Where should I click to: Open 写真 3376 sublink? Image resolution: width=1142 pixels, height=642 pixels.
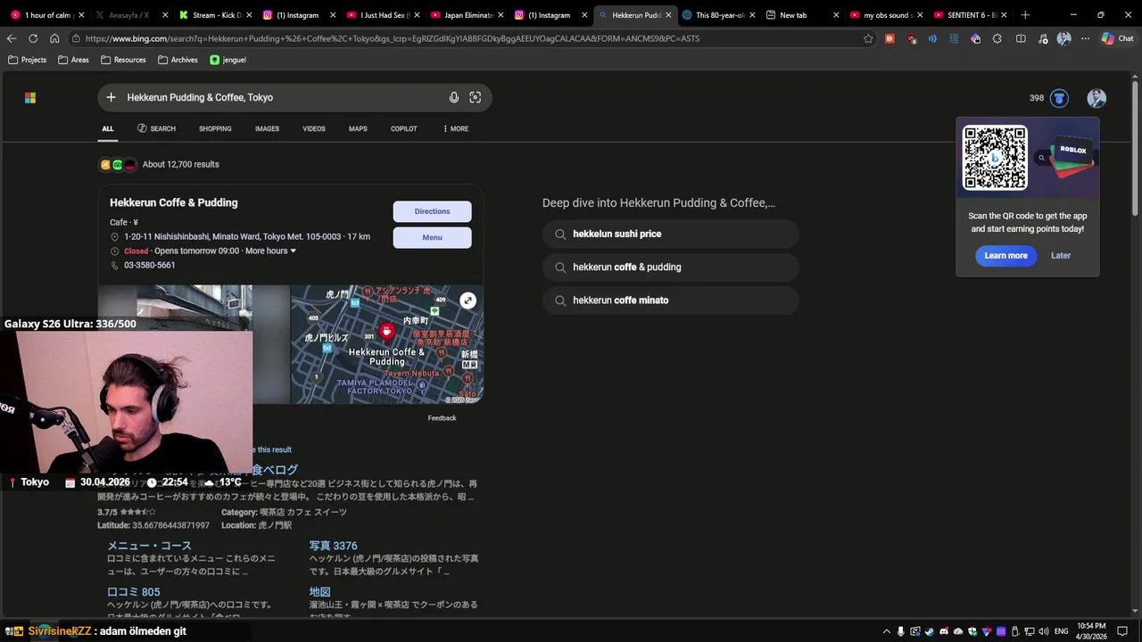coord(333,546)
